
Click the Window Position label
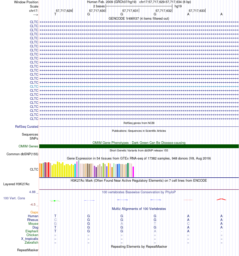pos(26,2)
